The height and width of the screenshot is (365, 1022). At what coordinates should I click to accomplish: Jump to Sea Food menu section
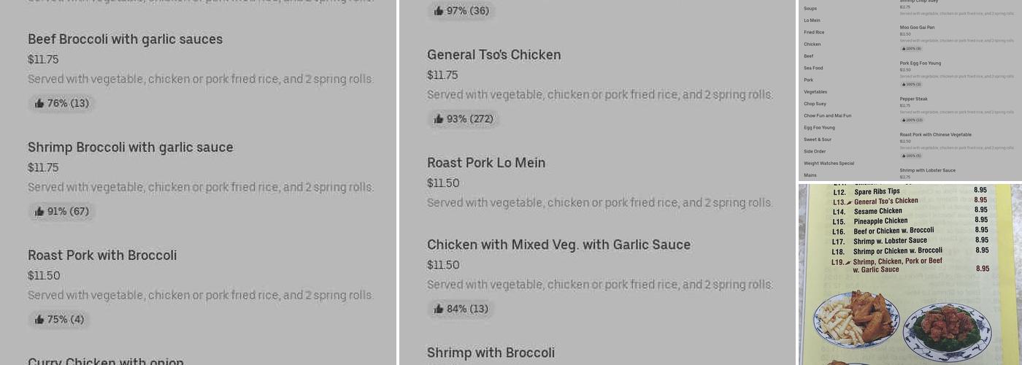(813, 68)
